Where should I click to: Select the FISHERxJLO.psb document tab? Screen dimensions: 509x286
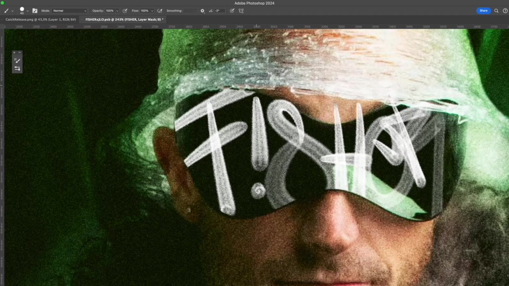124,19
